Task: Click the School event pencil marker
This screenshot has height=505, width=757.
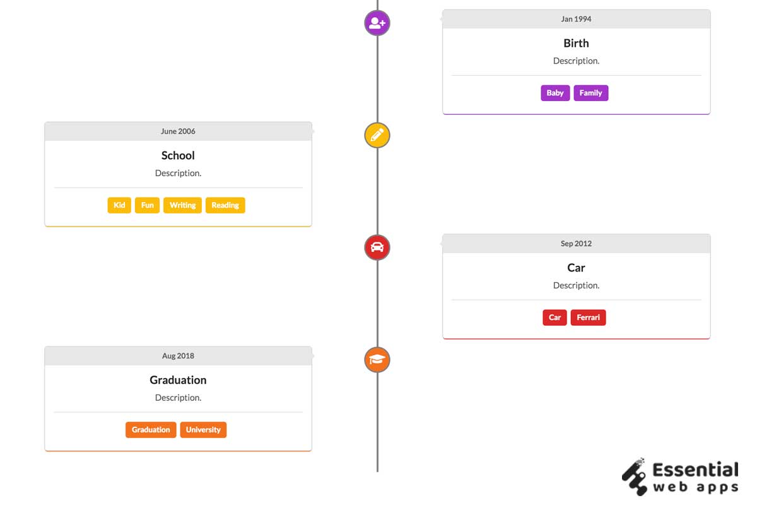Action: click(377, 134)
